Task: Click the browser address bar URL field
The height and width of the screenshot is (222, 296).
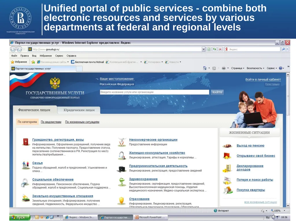Action: pyautogui.click(x=115, y=49)
